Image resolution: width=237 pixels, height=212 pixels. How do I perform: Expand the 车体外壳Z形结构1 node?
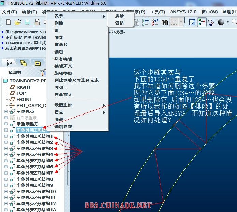[x=6, y=136]
